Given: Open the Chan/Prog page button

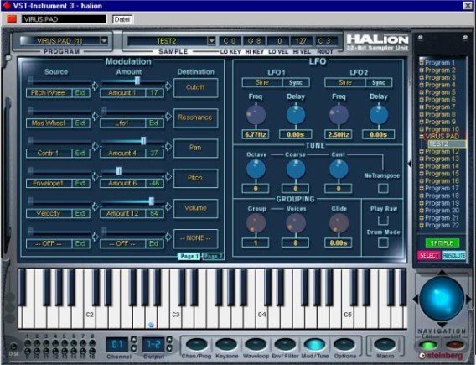Looking at the screenshot, I should pos(196,345).
